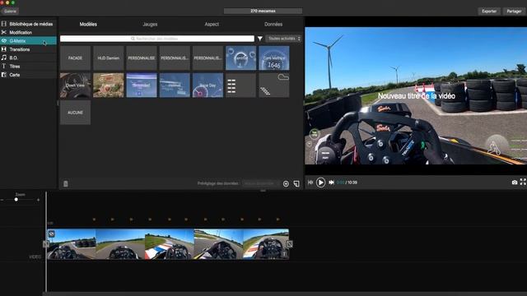Viewport: 527px width, 296px height.
Task: Select the untruncated PERSONNALISE template
Action: coord(142,58)
